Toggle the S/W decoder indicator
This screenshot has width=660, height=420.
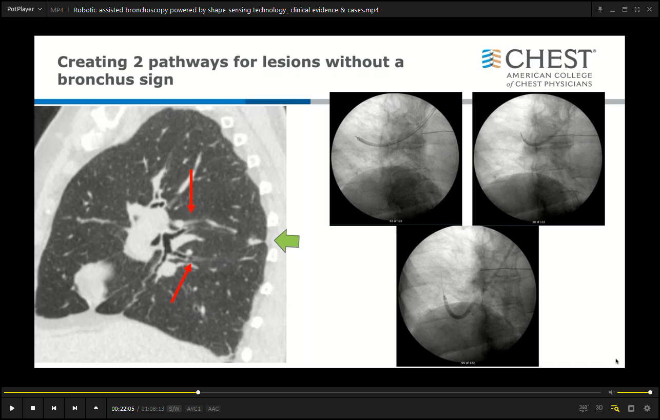[x=174, y=409]
